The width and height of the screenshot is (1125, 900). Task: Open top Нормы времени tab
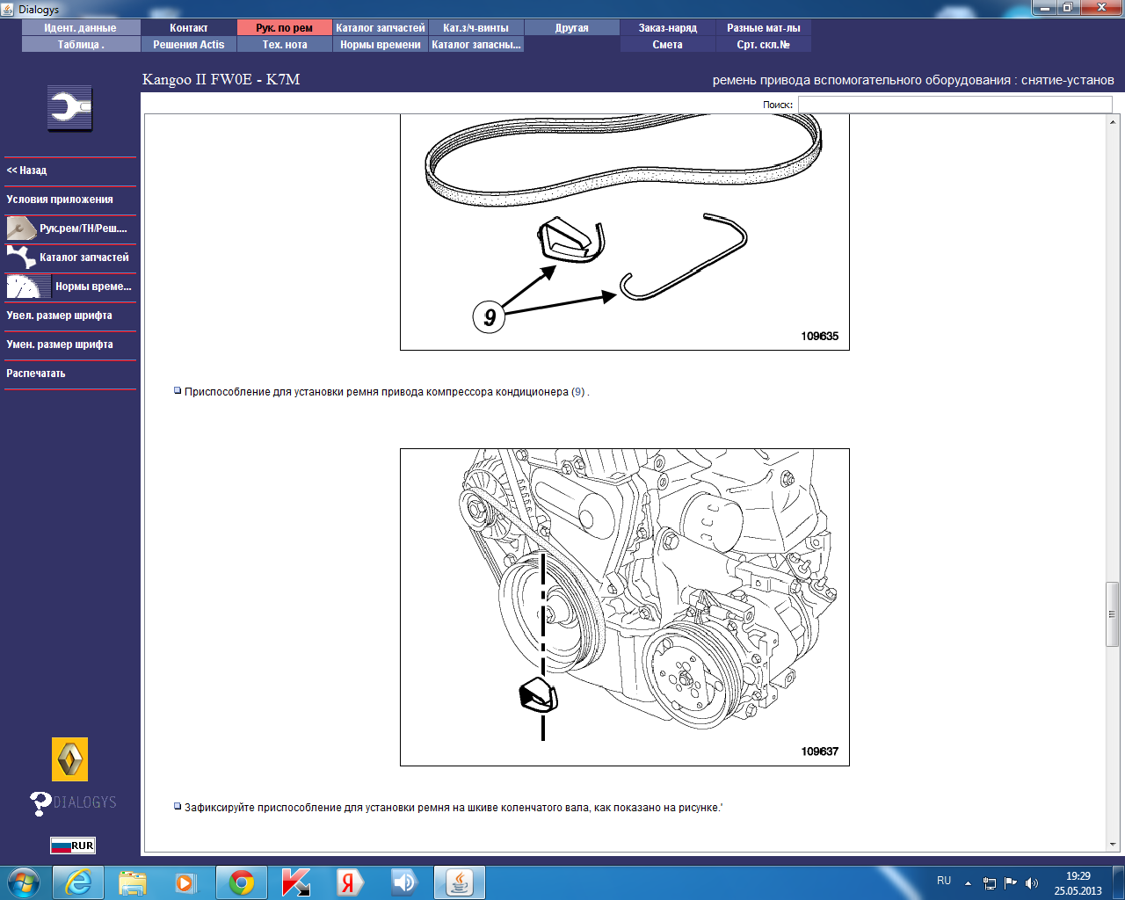(x=381, y=45)
